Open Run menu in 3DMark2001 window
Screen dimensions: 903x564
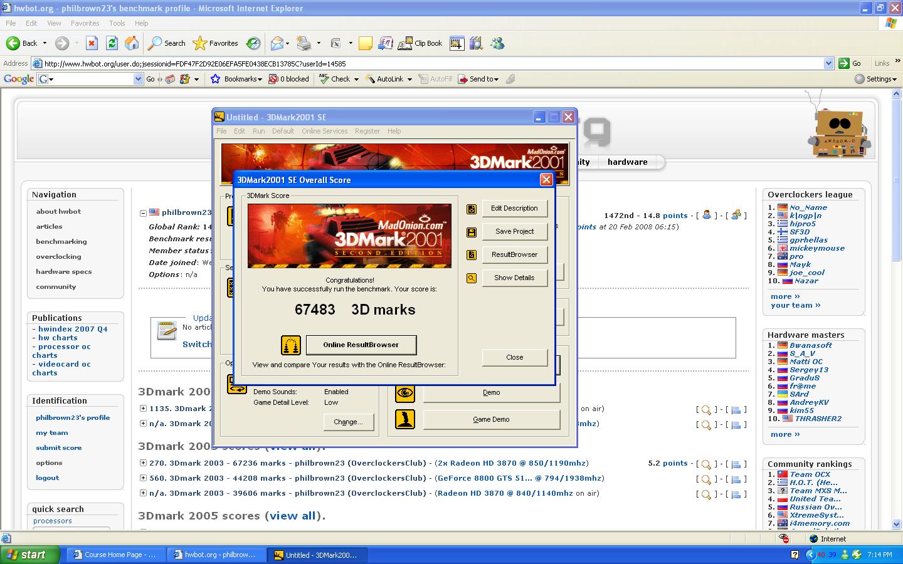tap(258, 131)
